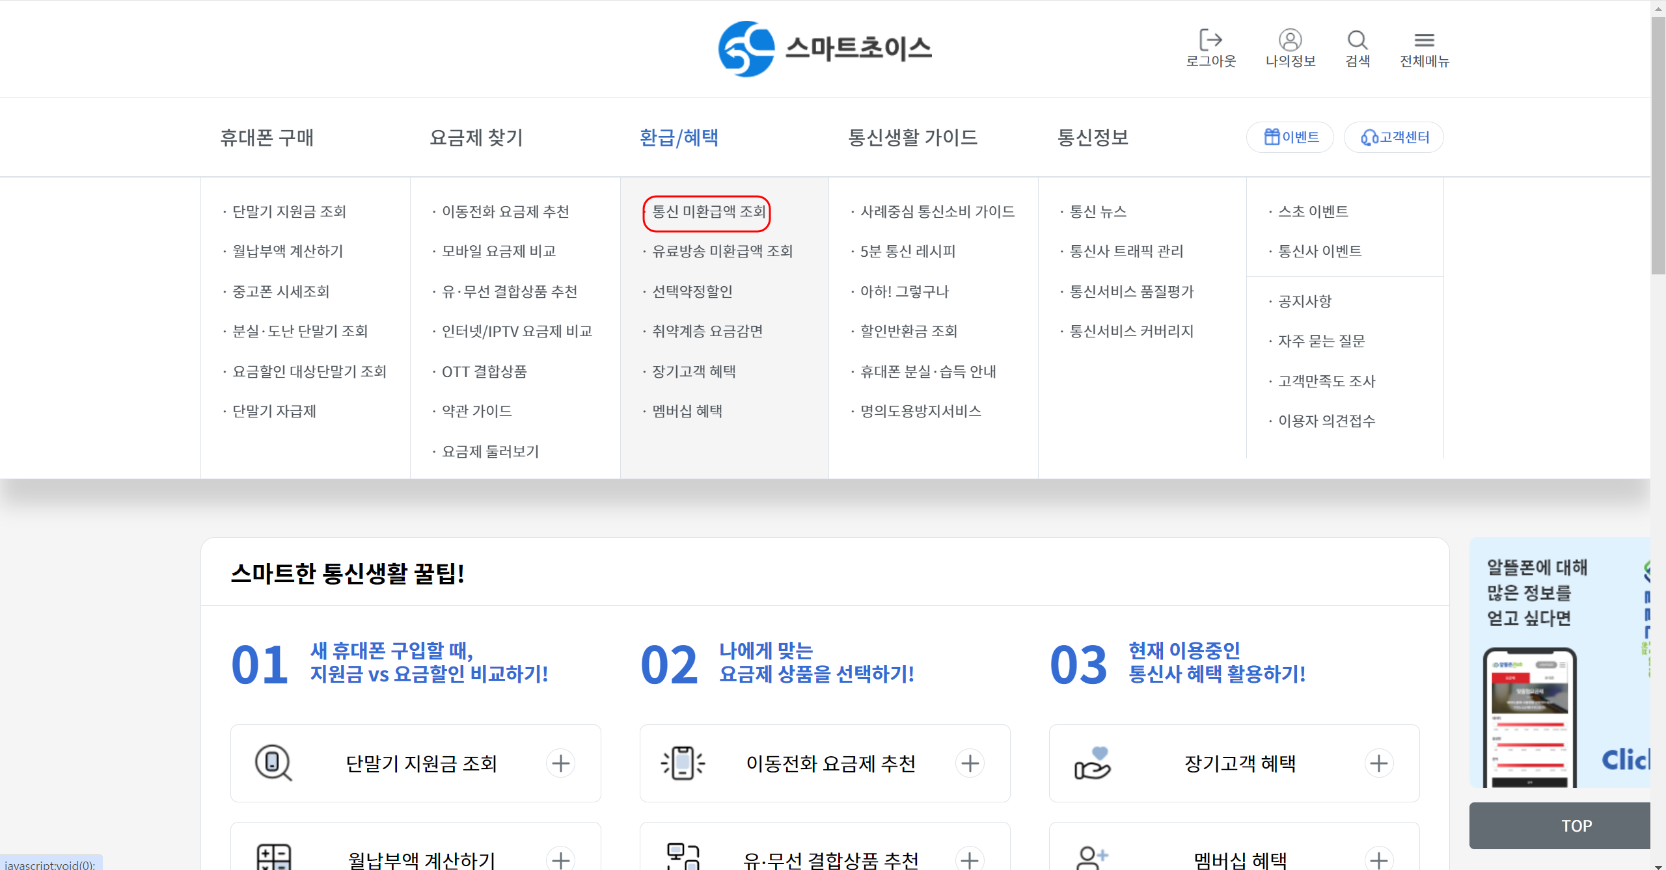Click the 검색 magnifier icon
This screenshot has height=870, width=1666.
click(1357, 40)
